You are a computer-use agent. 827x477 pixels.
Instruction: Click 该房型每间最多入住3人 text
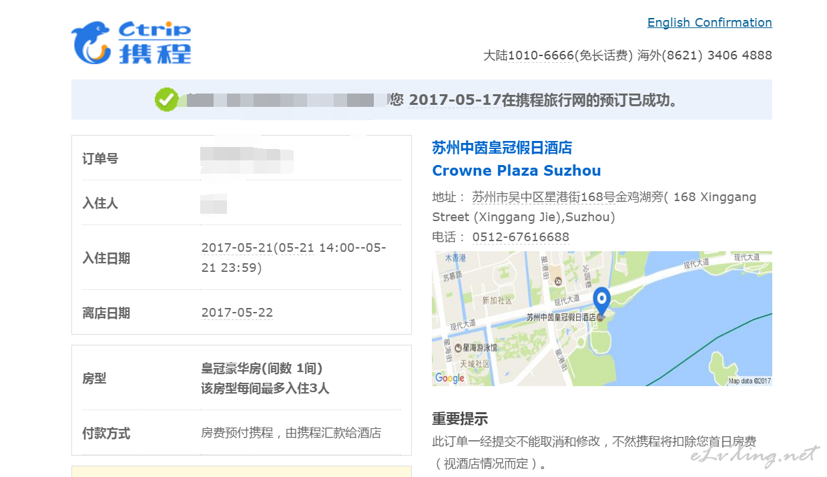pyautogui.click(x=265, y=388)
